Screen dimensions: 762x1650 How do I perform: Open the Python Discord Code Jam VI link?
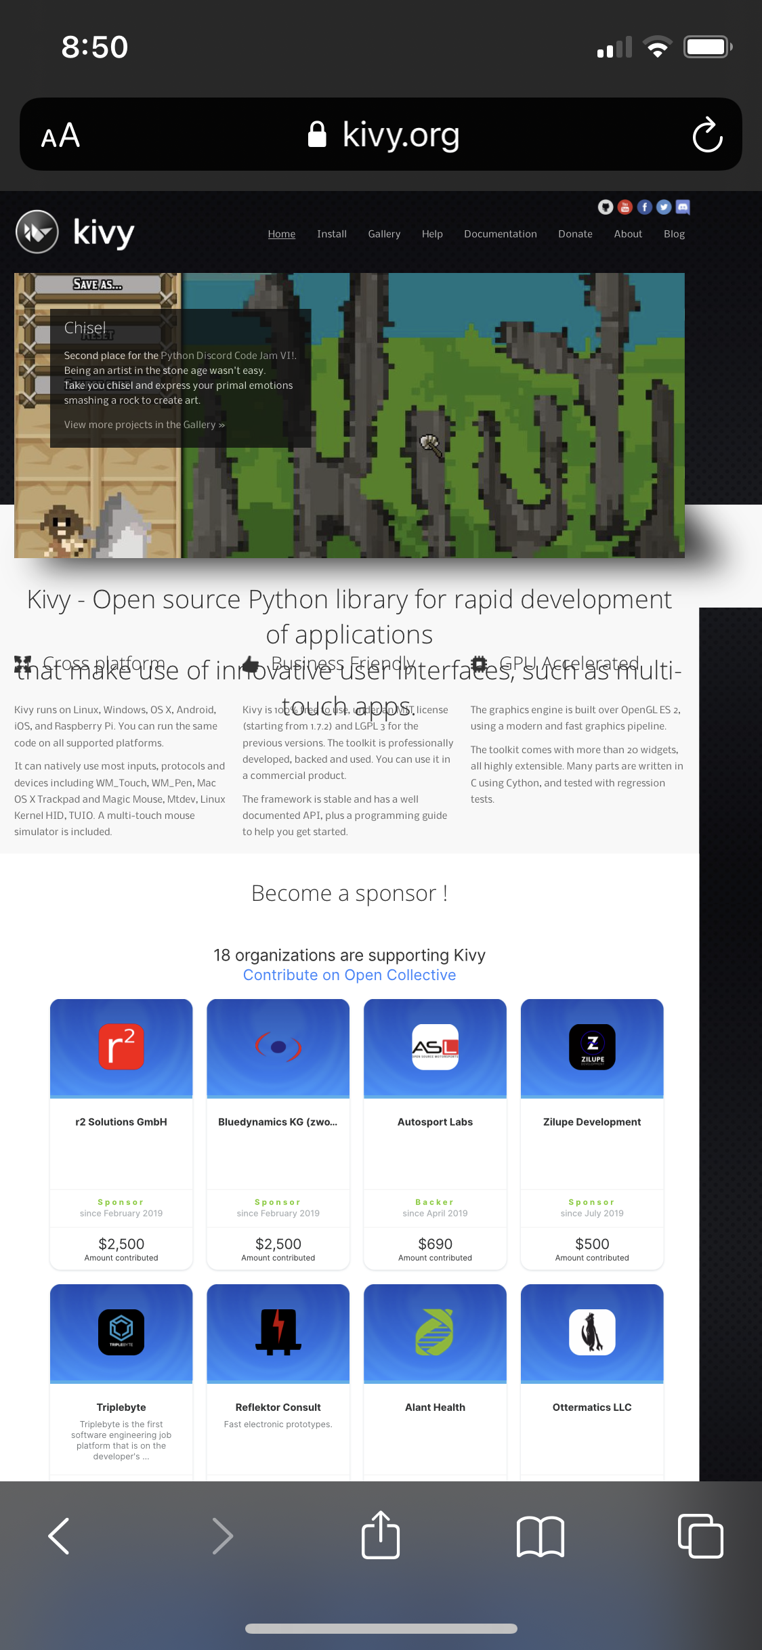click(228, 356)
